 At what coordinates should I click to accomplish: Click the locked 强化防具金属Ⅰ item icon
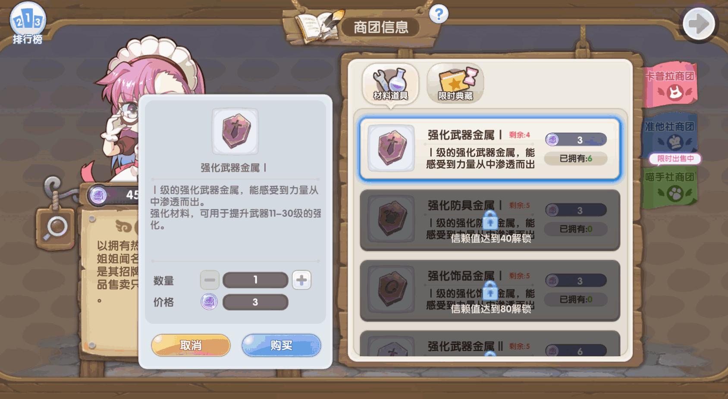click(391, 219)
